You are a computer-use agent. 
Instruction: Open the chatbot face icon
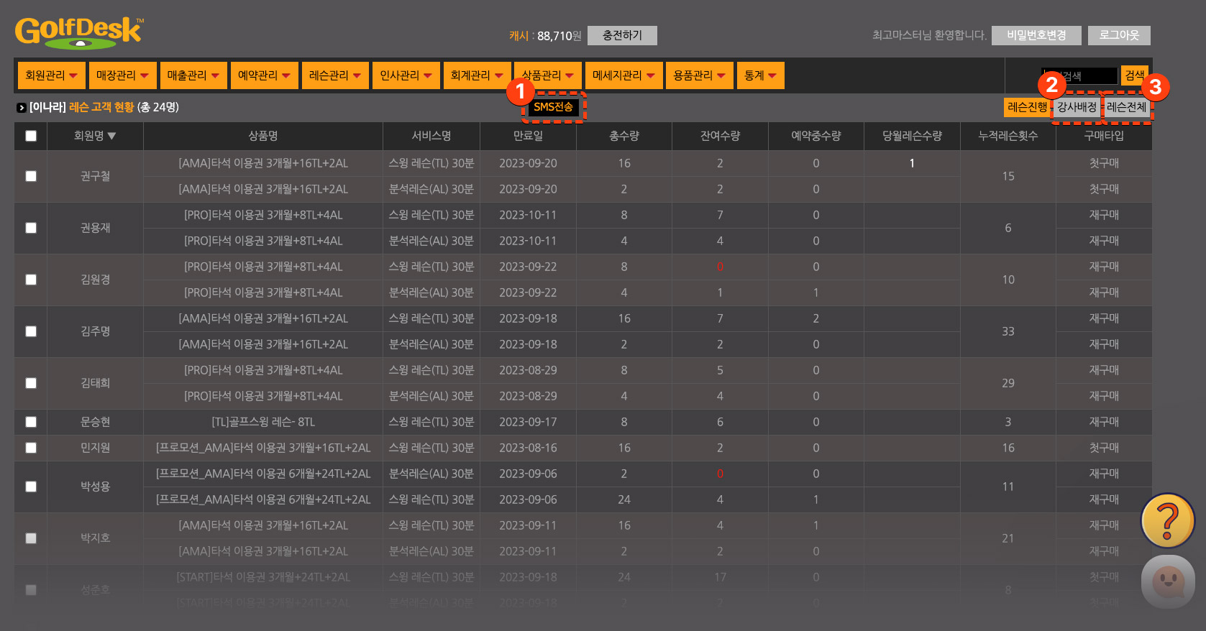1167,581
